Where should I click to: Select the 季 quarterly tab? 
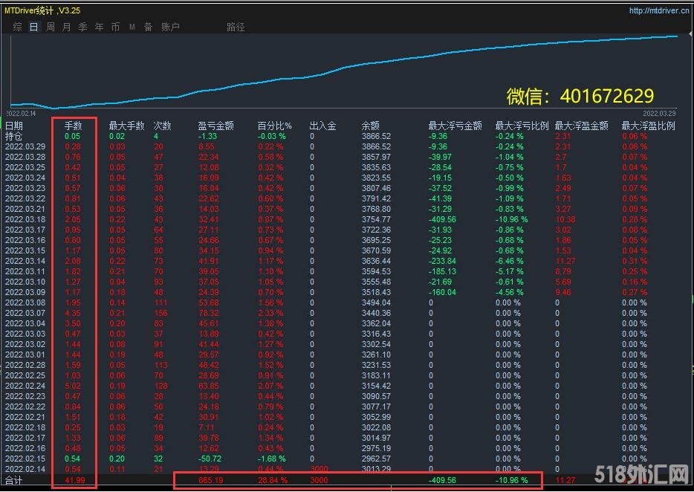point(83,27)
